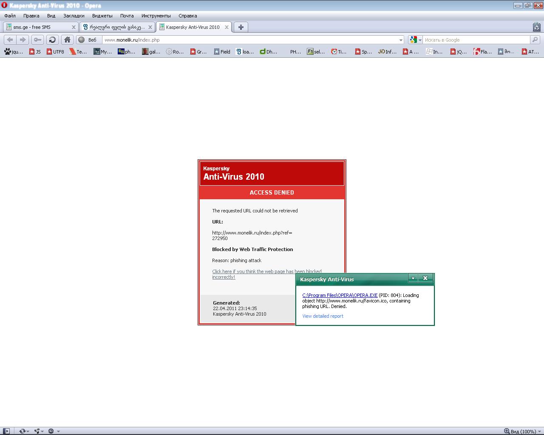
Task: Open the gal... bookmark
Action: pos(151,51)
